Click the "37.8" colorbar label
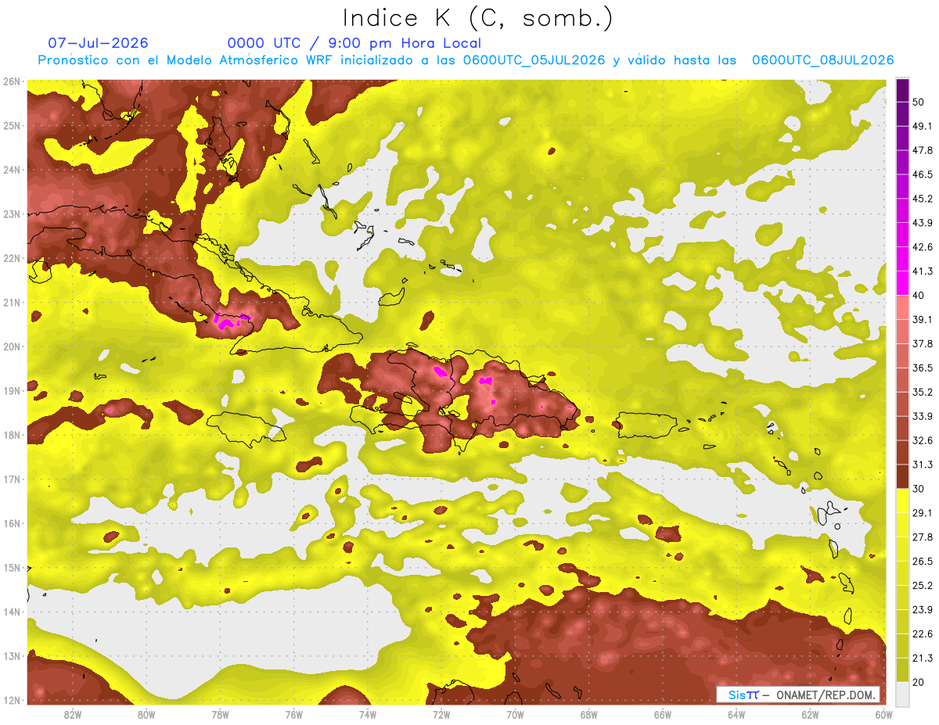 click(922, 343)
